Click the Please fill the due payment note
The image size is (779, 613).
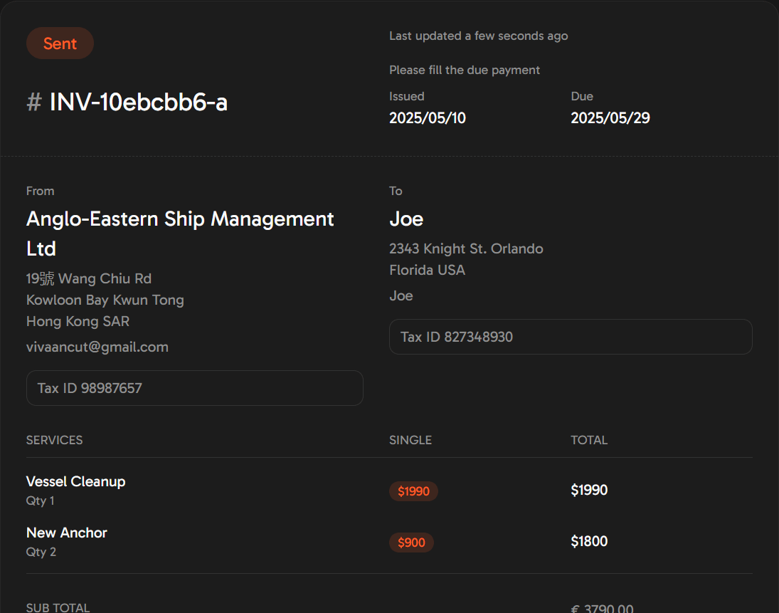[x=464, y=70]
